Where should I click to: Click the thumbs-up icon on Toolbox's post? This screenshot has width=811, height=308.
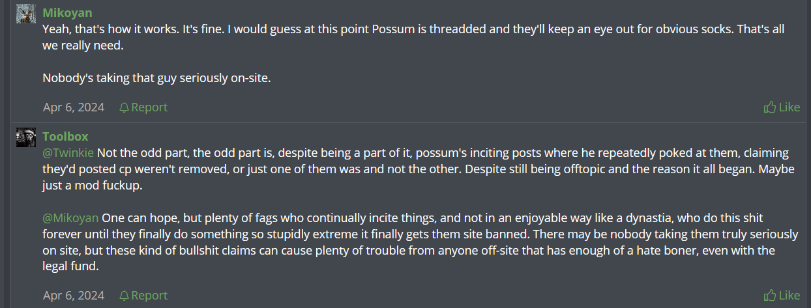[770, 296]
